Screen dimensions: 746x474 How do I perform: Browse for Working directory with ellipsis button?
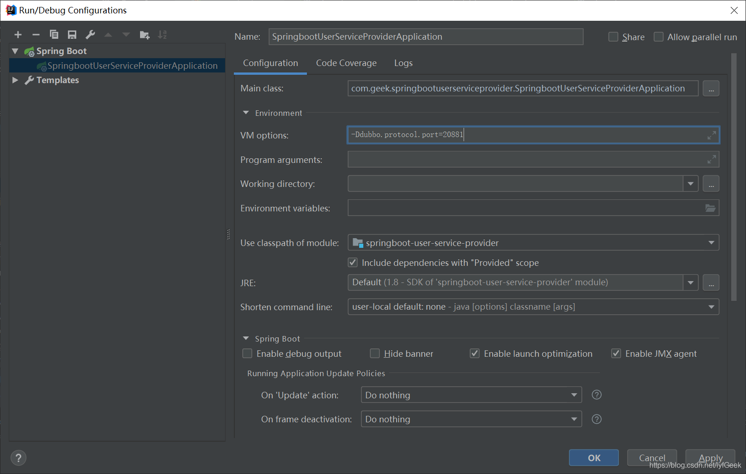pos(711,184)
